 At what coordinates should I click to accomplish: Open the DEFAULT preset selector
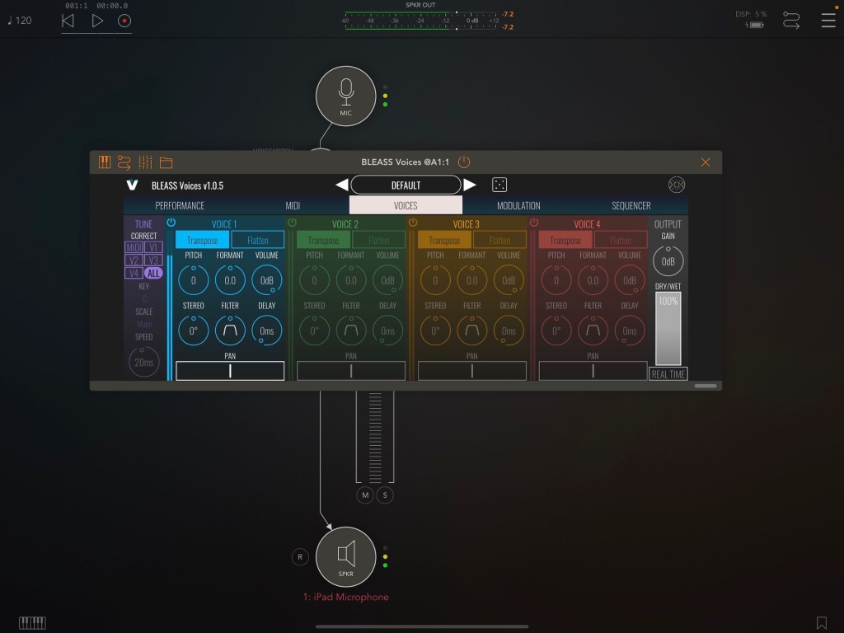pyautogui.click(x=406, y=185)
